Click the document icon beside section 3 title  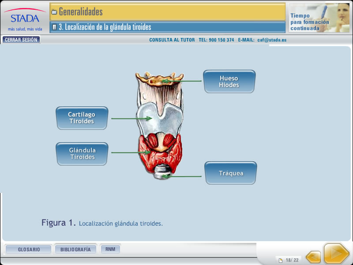[54, 27]
